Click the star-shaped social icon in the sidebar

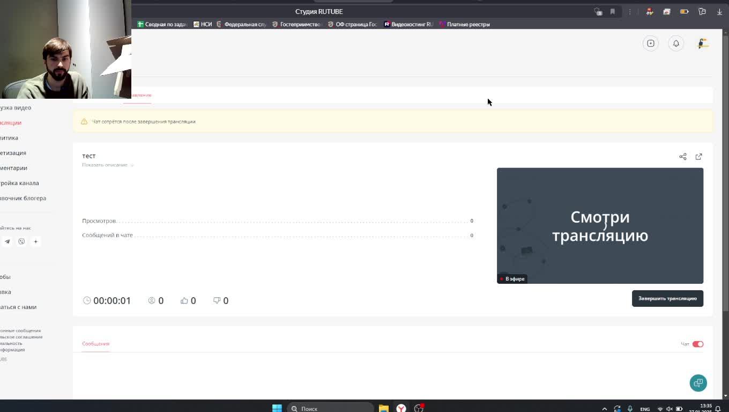coord(36,241)
